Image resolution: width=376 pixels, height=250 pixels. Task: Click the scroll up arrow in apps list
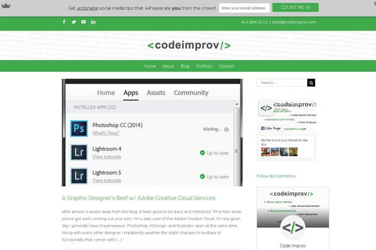pos(237,104)
